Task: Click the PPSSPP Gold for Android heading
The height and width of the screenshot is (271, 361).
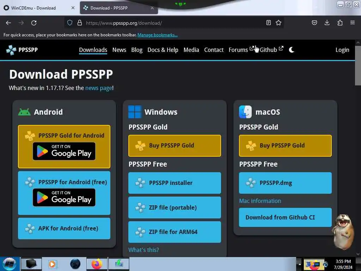Action: [71, 135]
